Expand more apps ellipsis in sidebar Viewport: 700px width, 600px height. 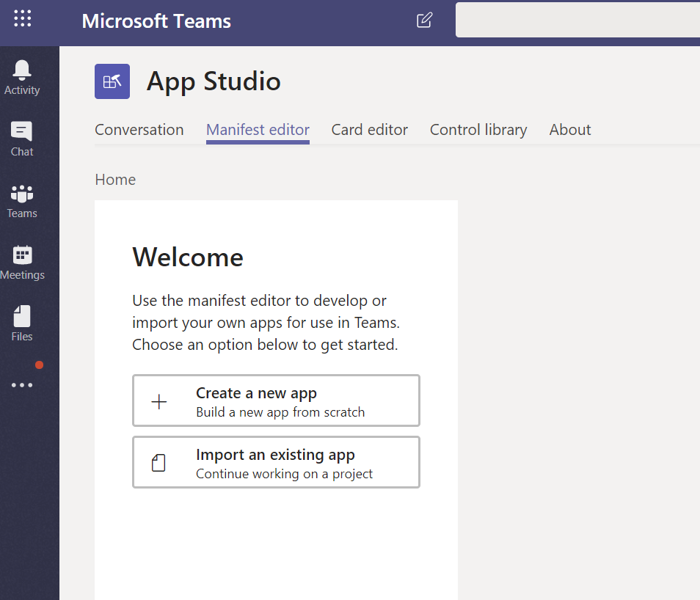22,384
